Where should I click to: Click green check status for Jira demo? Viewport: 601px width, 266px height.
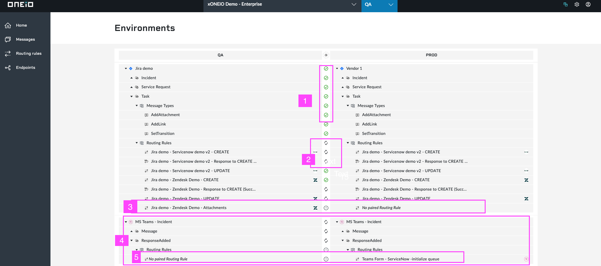pos(326,69)
